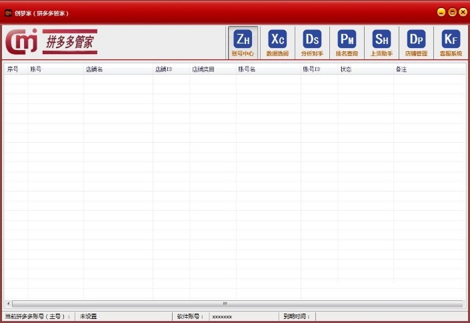470x323 pixels.
Task: Open the DP 店铺管理 module
Action: (x=416, y=43)
